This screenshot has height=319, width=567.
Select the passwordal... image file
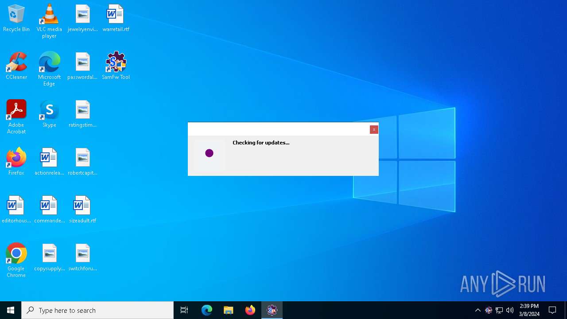[x=82, y=66]
